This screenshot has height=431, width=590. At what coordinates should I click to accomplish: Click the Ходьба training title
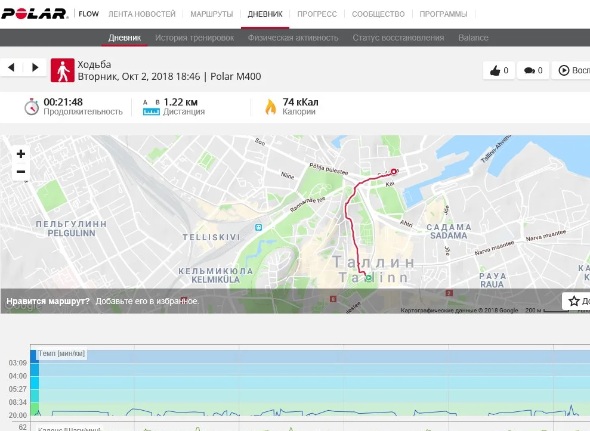(x=94, y=64)
